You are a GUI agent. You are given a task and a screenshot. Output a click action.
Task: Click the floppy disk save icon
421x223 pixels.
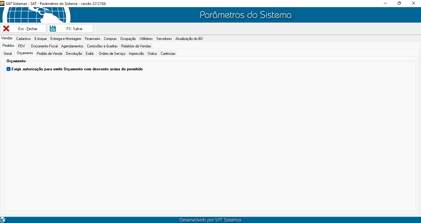point(53,29)
